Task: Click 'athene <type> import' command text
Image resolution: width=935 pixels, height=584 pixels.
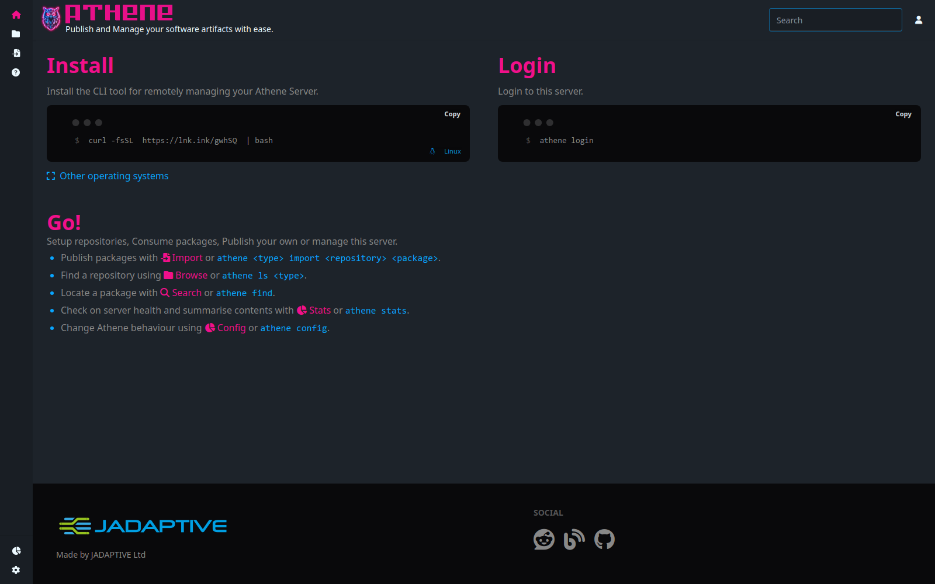Action: [327, 258]
